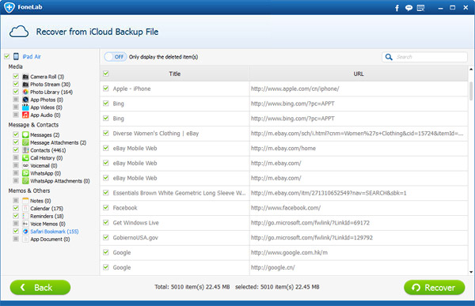The image size is (475, 306).
Task: Open Reminders (18) category
Action: [47, 216]
